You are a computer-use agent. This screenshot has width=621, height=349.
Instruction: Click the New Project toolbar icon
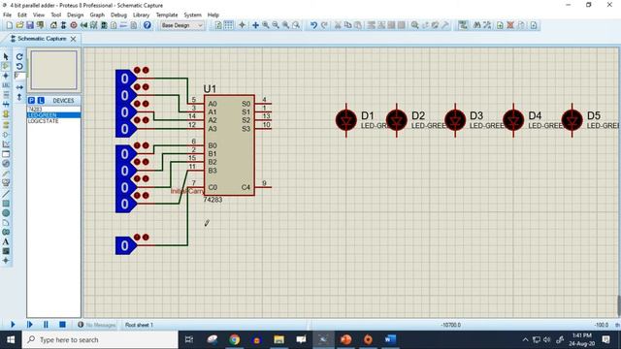pyautogui.click(x=9, y=25)
